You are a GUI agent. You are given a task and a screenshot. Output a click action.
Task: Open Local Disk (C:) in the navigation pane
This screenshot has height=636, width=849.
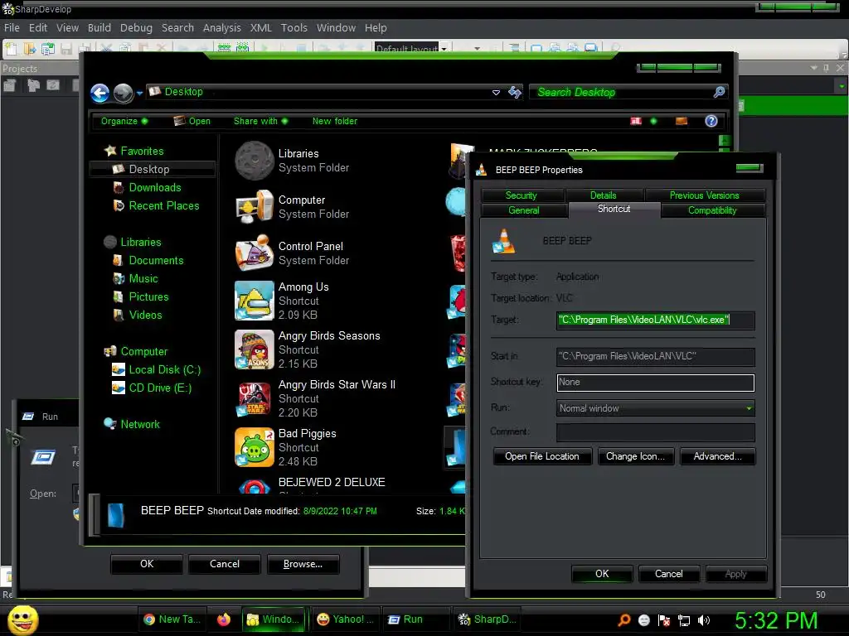pos(165,370)
